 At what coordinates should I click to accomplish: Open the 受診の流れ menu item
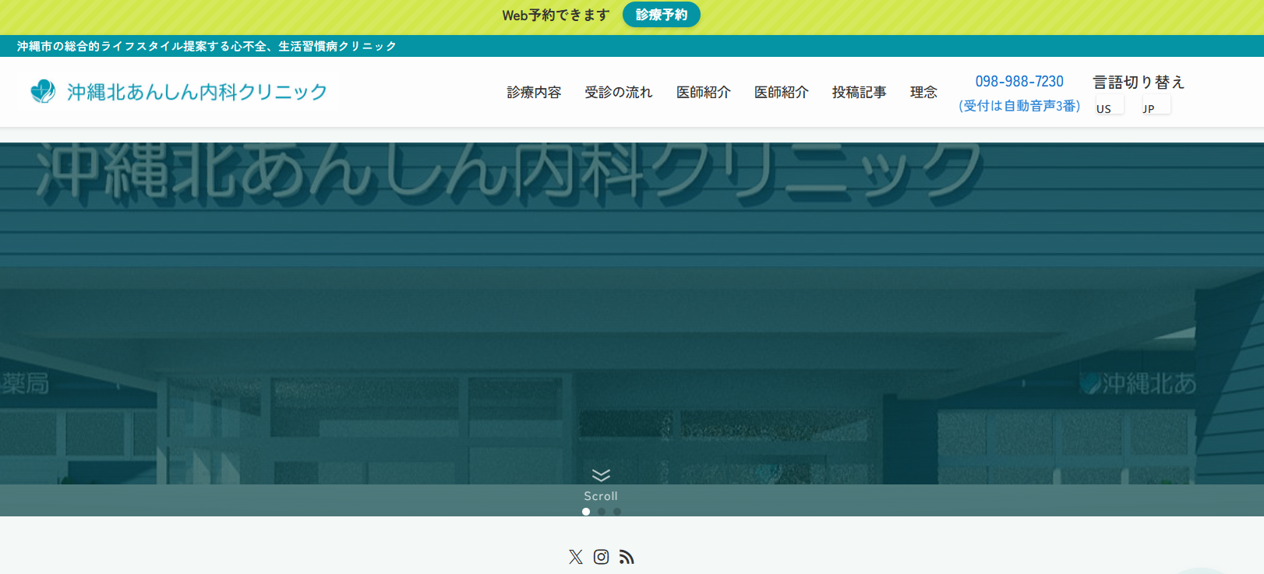[x=619, y=92]
